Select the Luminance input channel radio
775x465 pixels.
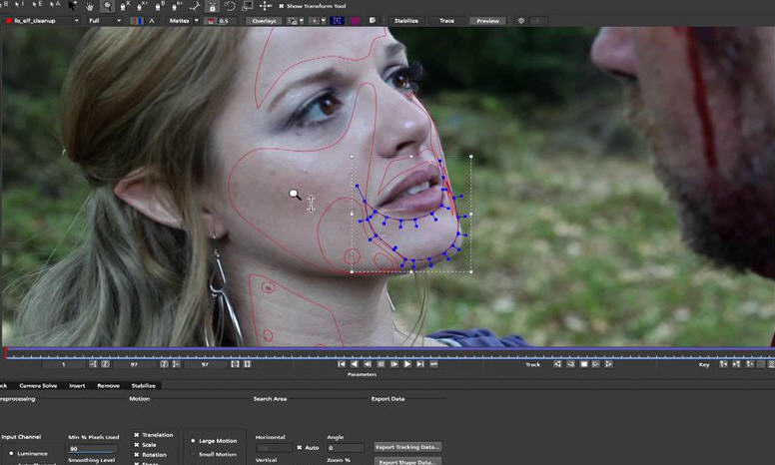pos(11,454)
